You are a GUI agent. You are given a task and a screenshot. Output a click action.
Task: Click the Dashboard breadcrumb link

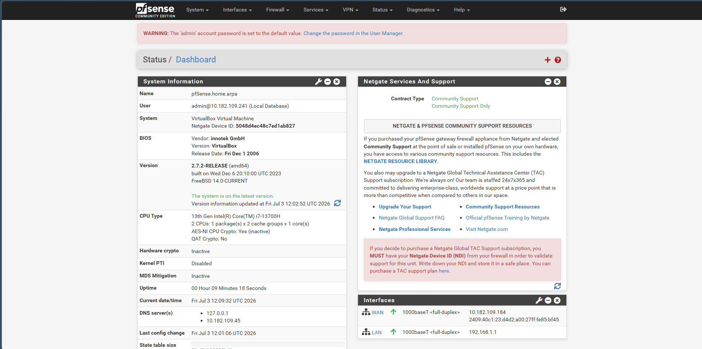pyautogui.click(x=196, y=60)
